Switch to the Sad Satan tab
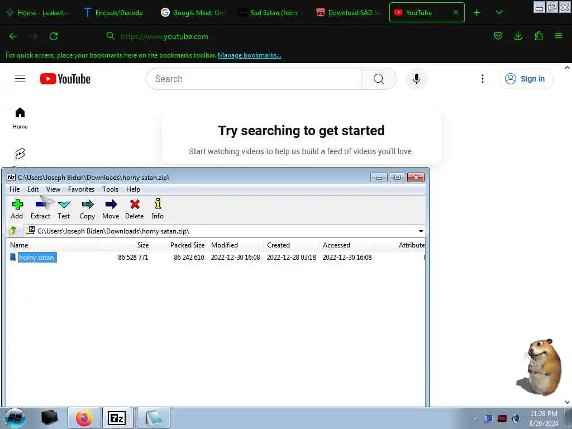Viewport: 572px width, 429px height. click(x=270, y=13)
